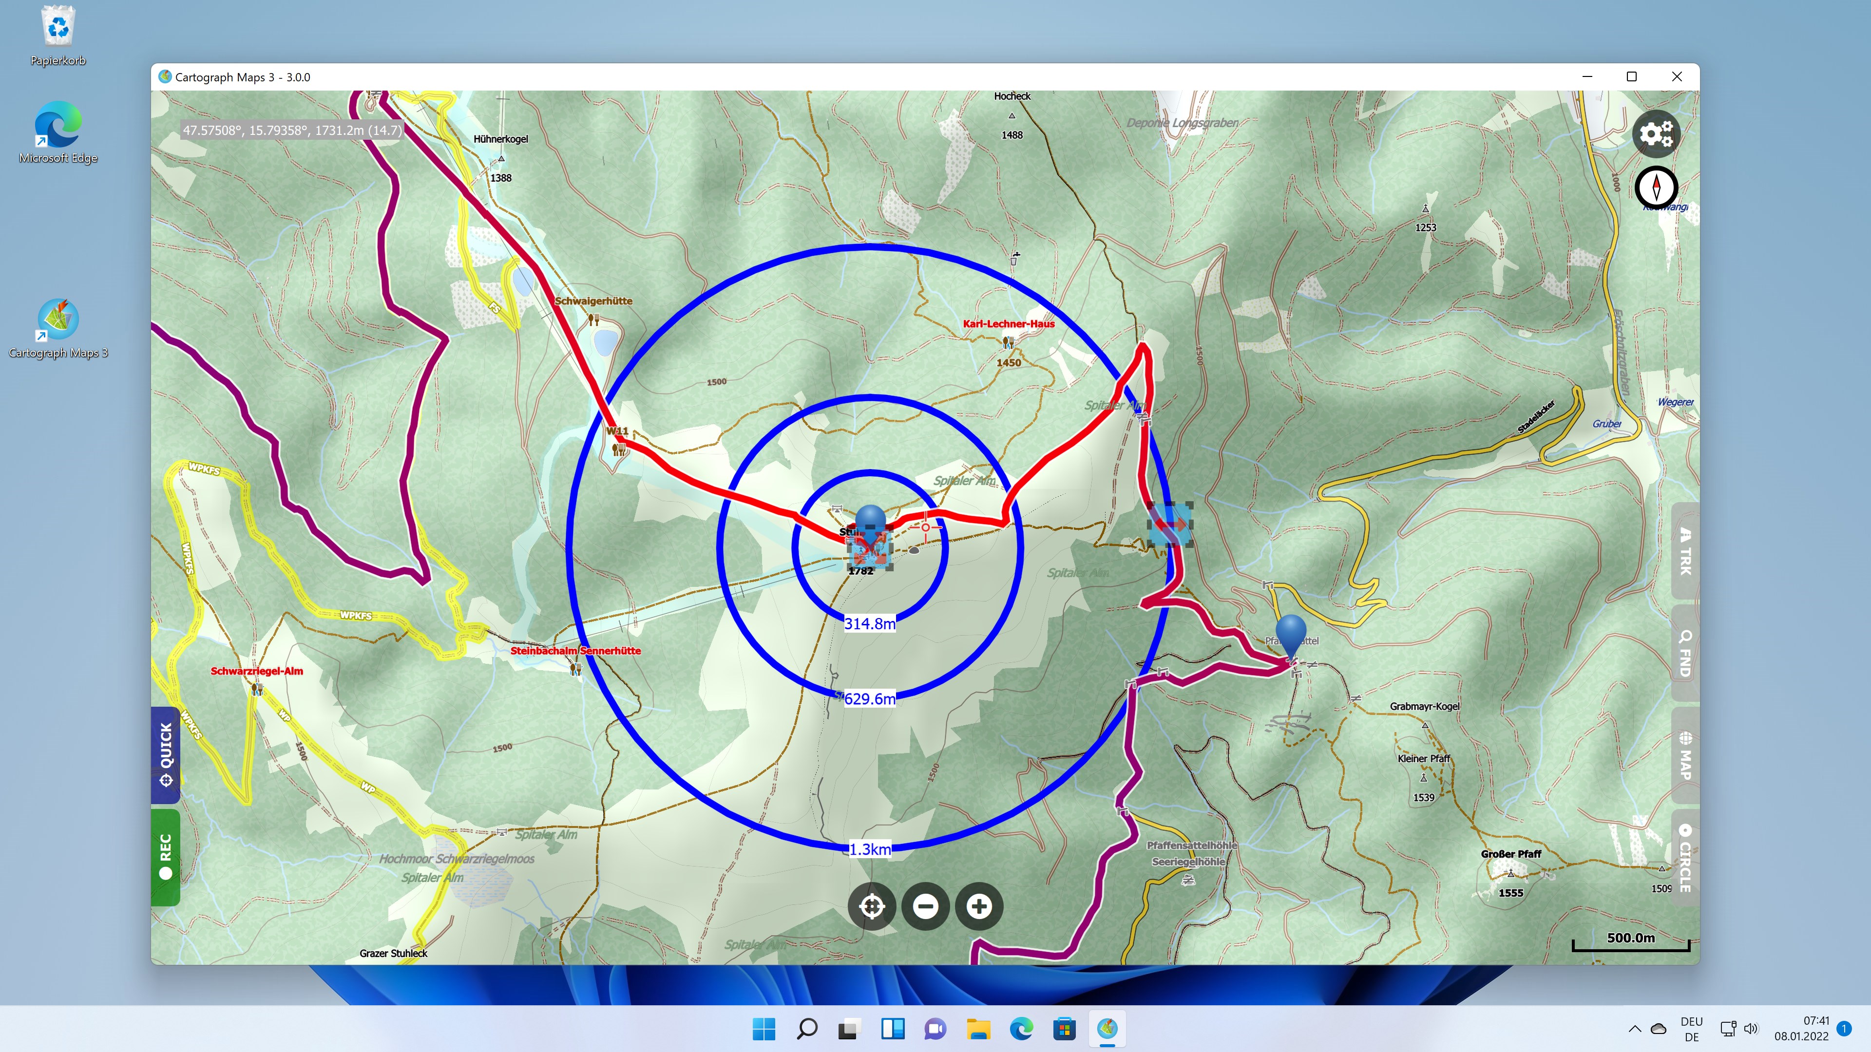Click the 1.3km circle radius label
The height and width of the screenshot is (1052, 1871).
point(869,849)
